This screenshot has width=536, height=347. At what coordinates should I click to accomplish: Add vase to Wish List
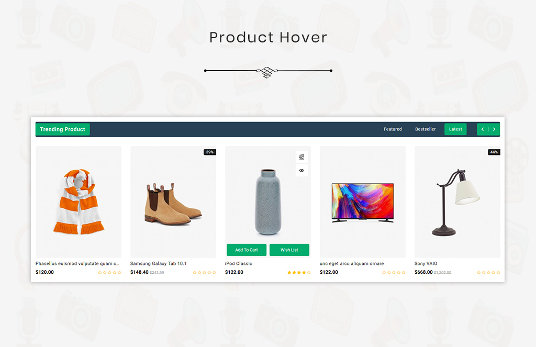click(x=289, y=250)
